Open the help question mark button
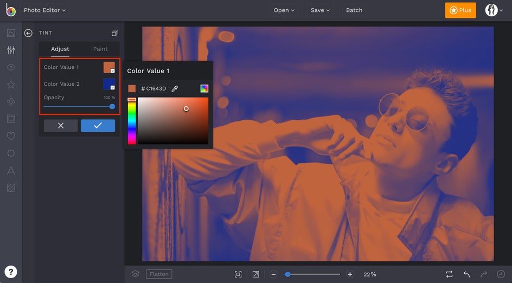 coord(11,272)
